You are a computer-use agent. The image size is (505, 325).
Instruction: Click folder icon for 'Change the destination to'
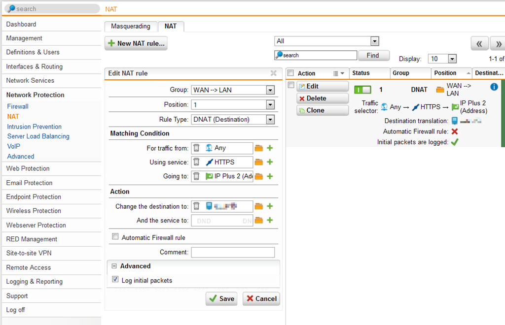[259, 206]
